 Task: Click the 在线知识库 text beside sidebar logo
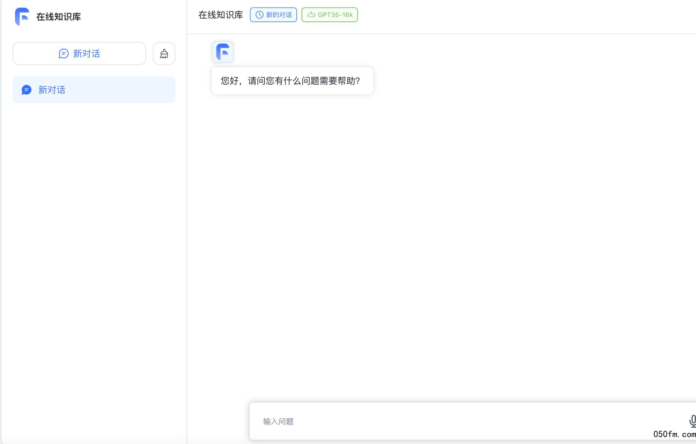tap(58, 17)
